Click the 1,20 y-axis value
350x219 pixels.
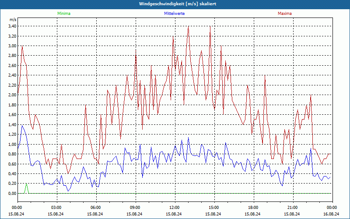pyautogui.click(x=13, y=134)
